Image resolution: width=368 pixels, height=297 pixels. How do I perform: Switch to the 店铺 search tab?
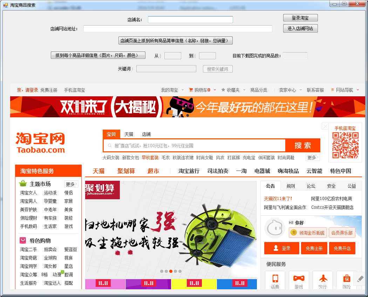pos(146,134)
